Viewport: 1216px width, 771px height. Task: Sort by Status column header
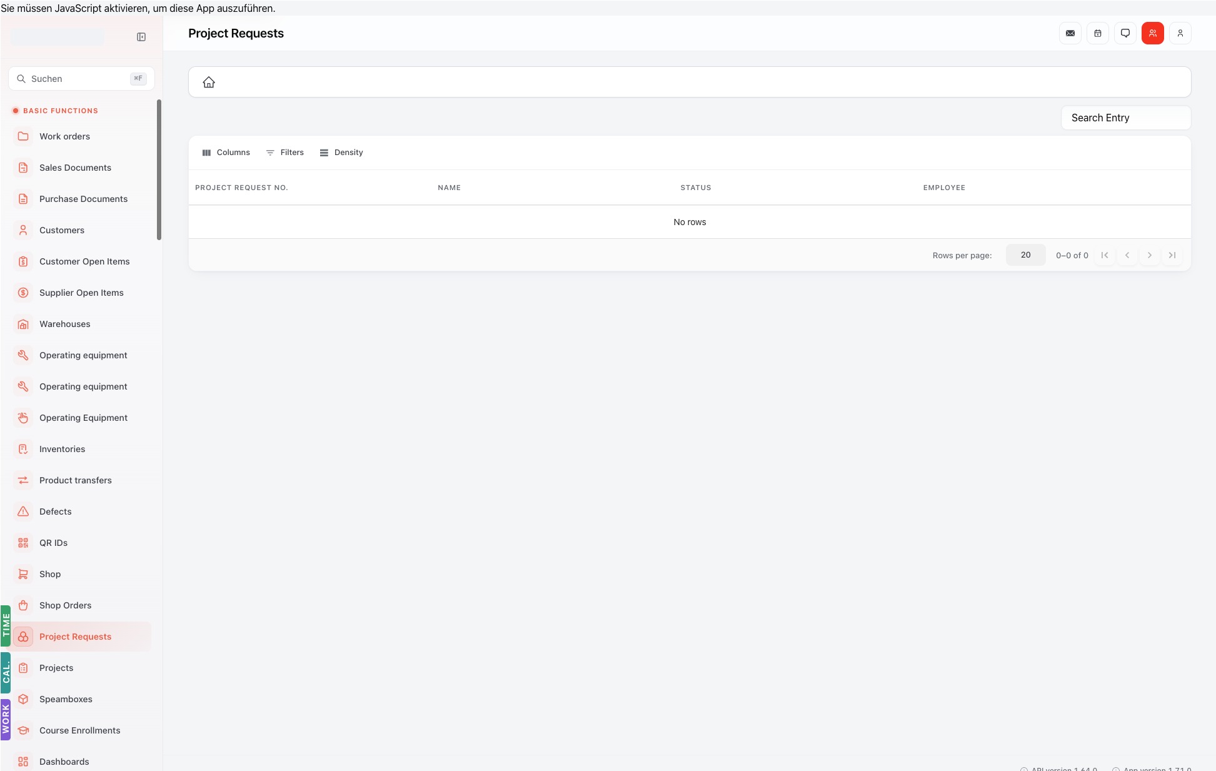click(696, 188)
